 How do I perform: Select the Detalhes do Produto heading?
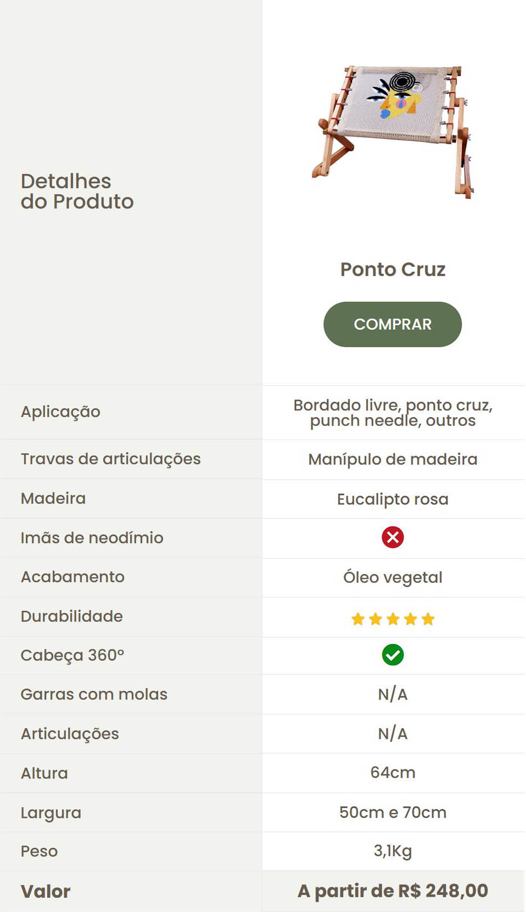(77, 191)
